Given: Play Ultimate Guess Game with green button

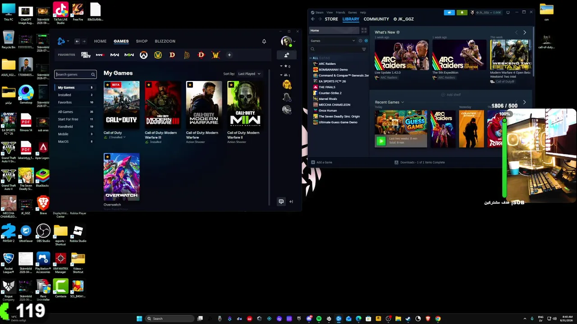Looking at the screenshot, I should pyautogui.click(x=381, y=141).
